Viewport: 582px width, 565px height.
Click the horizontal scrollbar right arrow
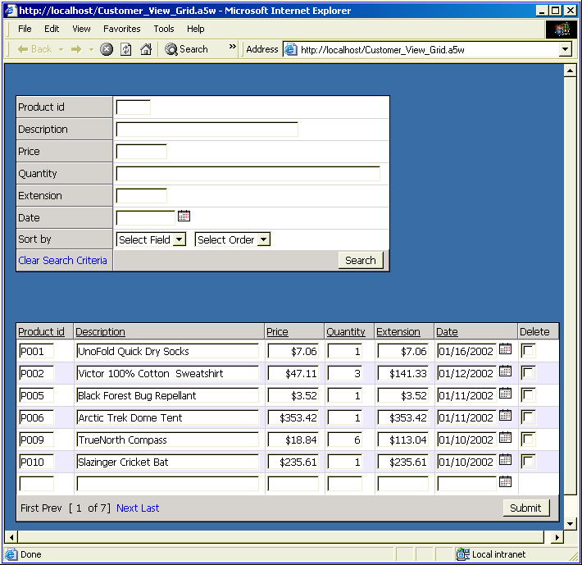coord(557,537)
